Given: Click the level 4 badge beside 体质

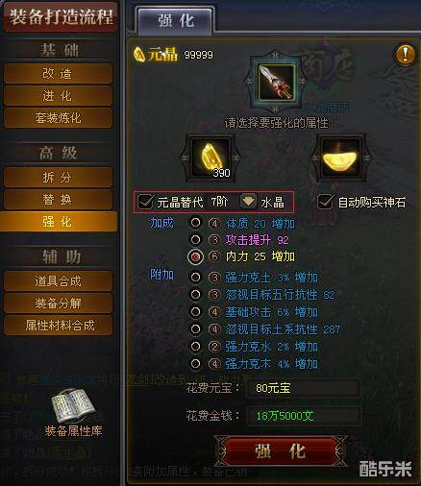Looking at the screenshot, I should [214, 223].
